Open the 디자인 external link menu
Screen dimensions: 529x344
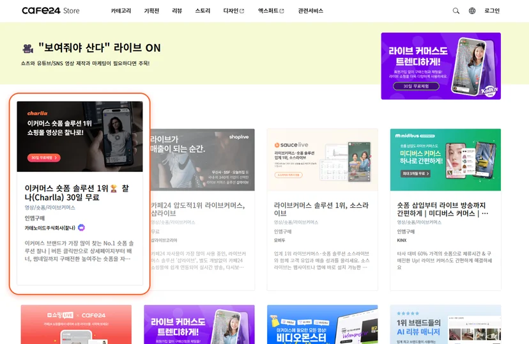233,11
